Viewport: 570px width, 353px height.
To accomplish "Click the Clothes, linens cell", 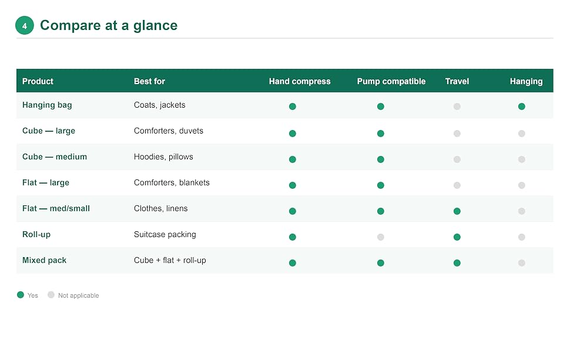I will click(160, 208).
